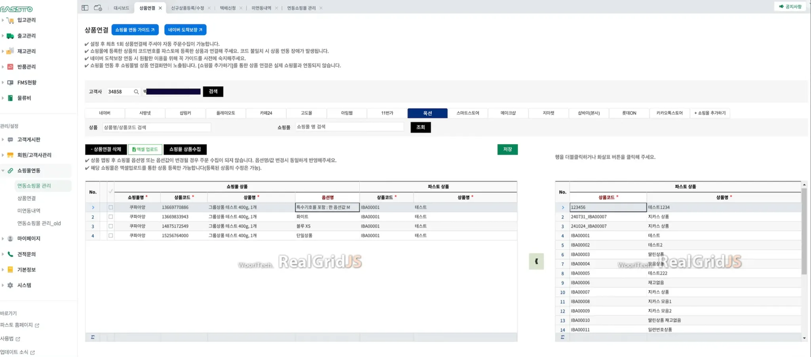Click the 공지사항 announcement button
The image size is (811, 357).
point(790,7)
